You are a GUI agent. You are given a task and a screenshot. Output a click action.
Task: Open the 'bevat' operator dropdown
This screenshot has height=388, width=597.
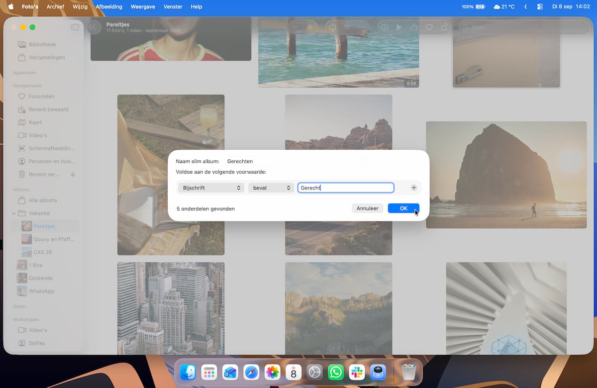point(272,188)
